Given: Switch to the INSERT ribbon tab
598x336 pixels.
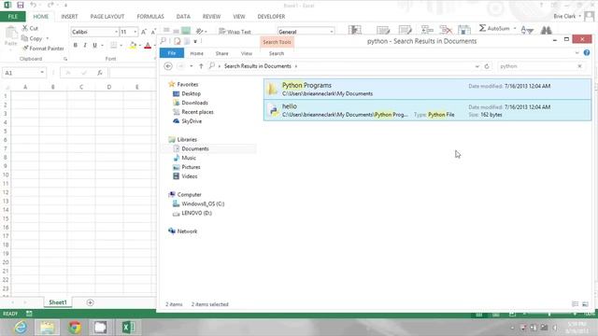Looking at the screenshot, I should (69, 17).
